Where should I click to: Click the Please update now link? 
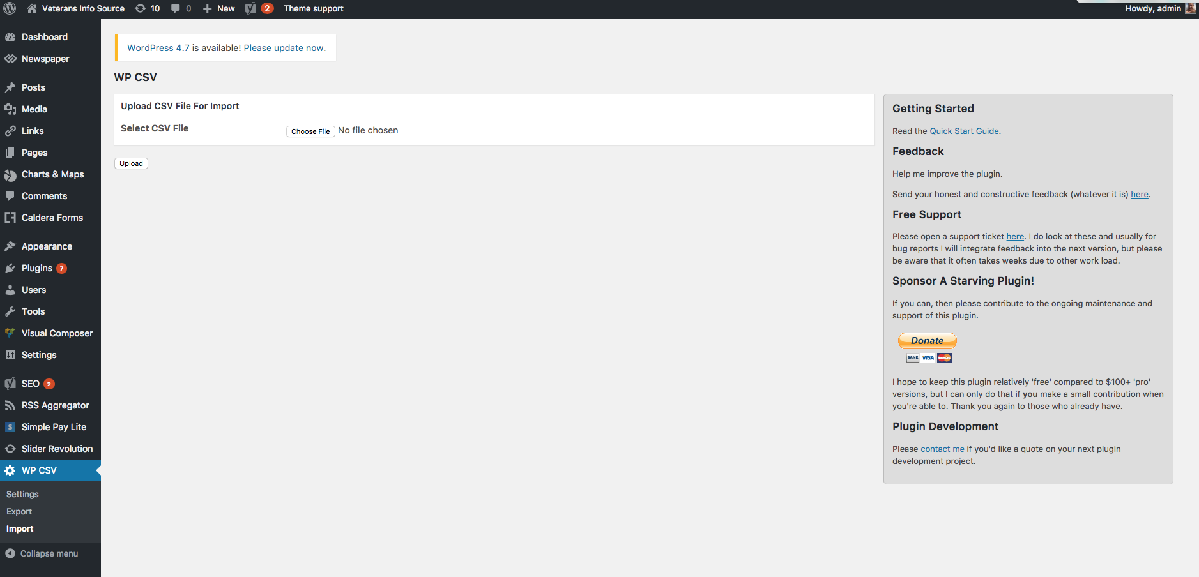coord(284,48)
